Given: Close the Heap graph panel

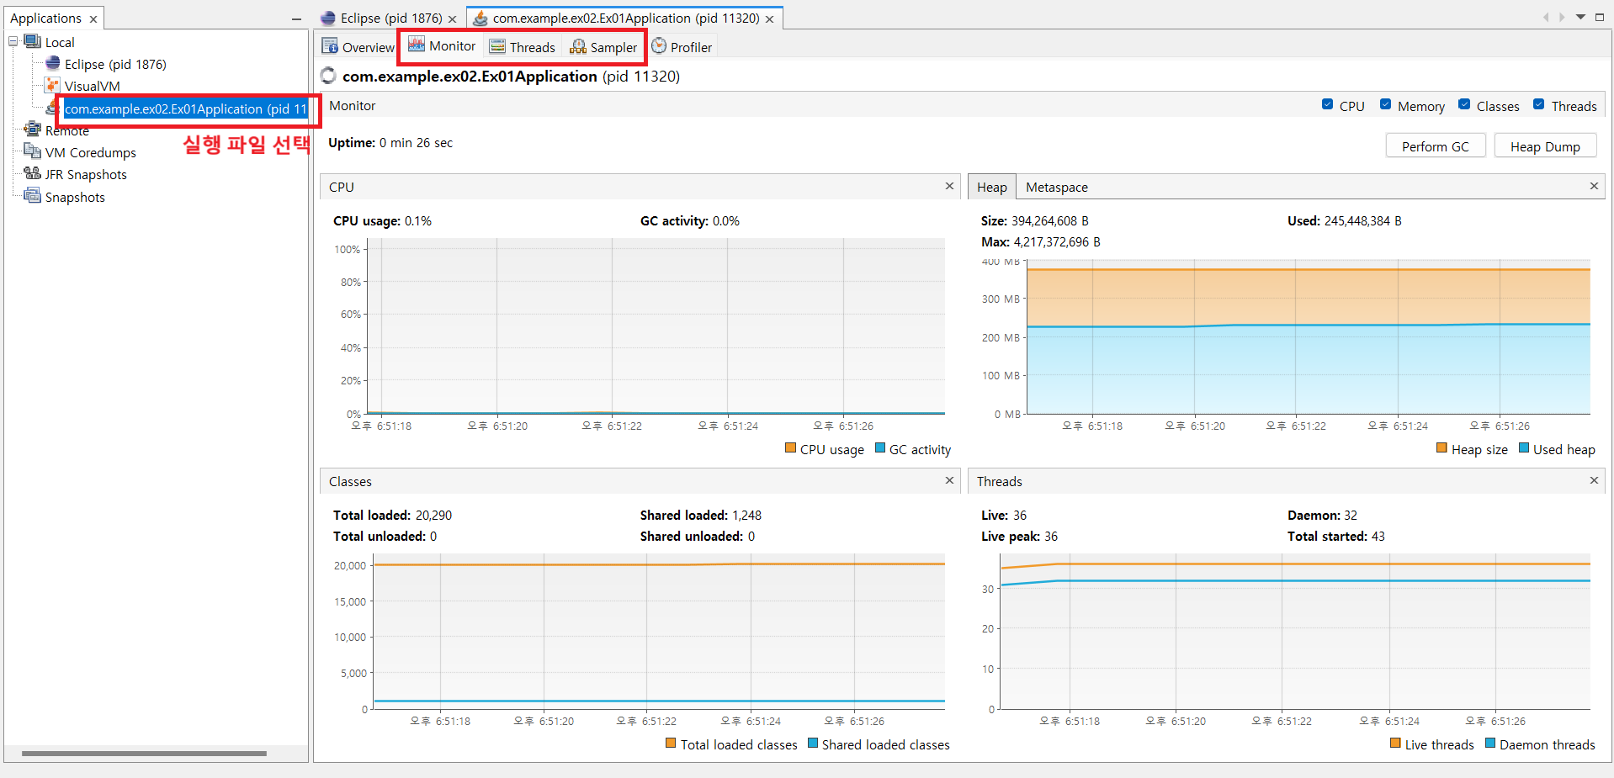Looking at the screenshot, I should tap(1594, 186).
